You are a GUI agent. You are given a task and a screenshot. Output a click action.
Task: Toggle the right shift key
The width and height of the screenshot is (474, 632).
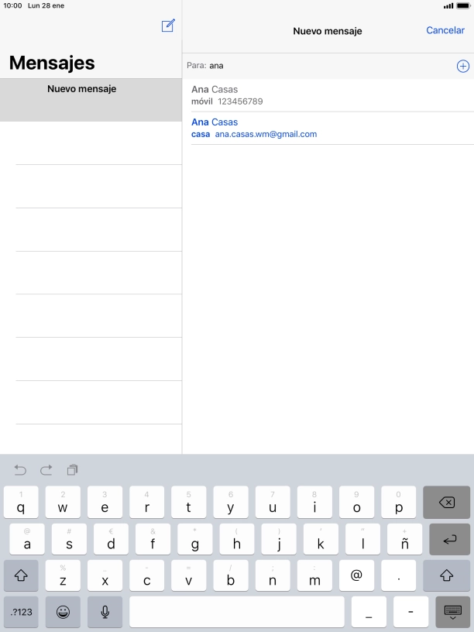click(446, 575)
